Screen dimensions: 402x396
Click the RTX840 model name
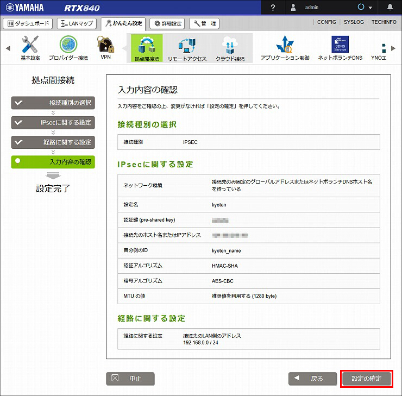pos(82,8)
